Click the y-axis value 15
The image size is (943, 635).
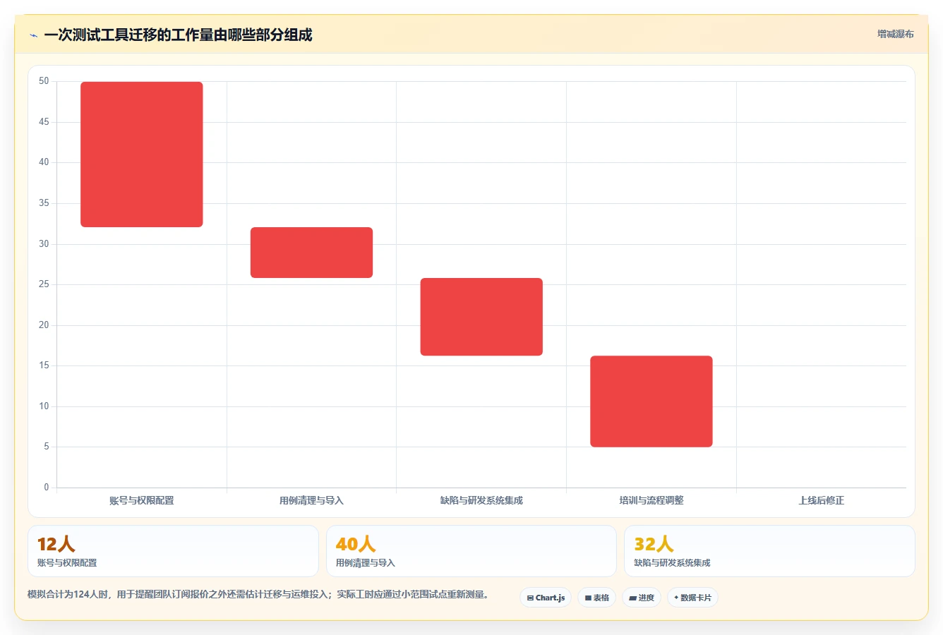coord(44,365)
